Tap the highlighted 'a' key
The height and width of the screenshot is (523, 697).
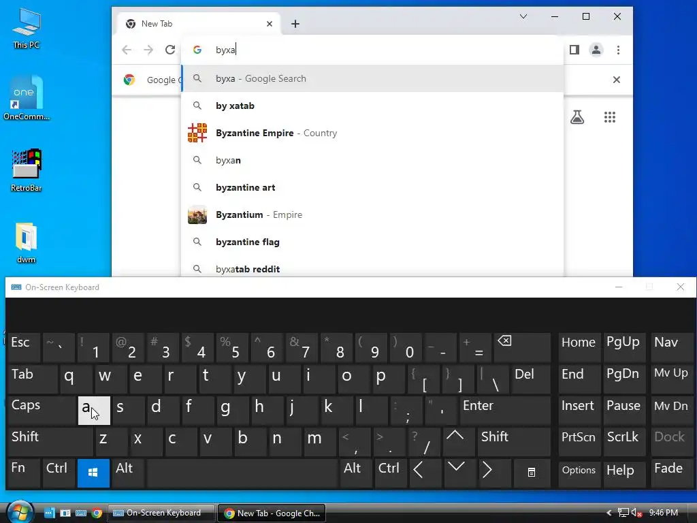click(x=94, y=411)
